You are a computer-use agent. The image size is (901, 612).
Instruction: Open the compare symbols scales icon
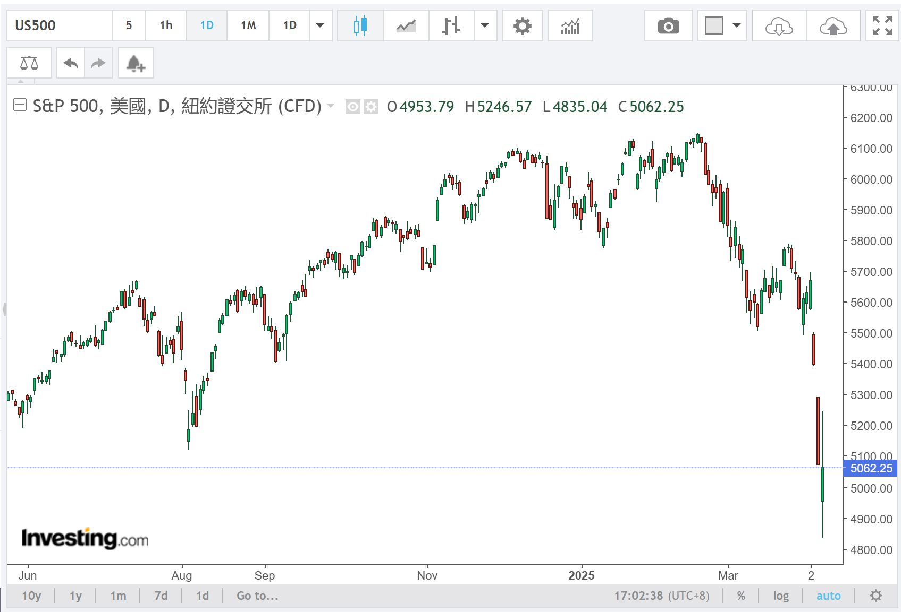point(29,63)
